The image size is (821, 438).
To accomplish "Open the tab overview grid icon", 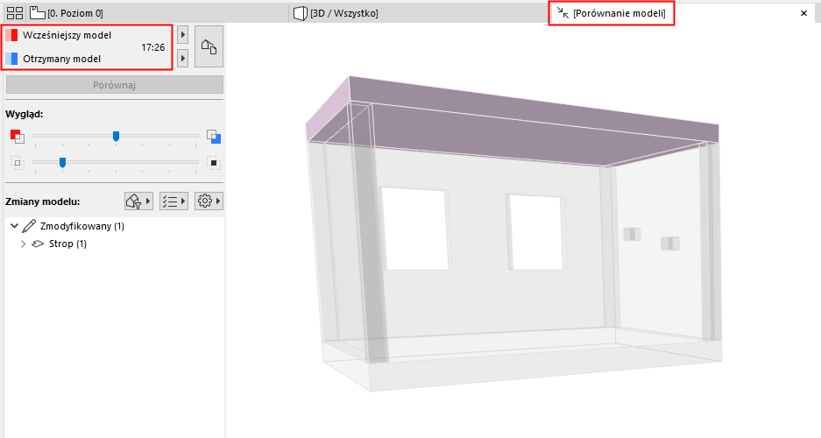I will click(15, 13).
